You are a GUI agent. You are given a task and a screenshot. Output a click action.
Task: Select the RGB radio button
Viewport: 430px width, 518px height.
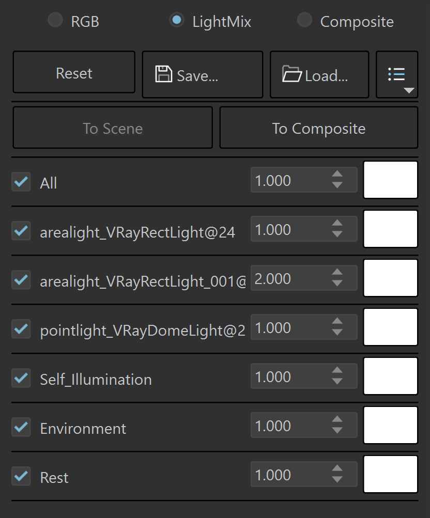pos(55,20)
